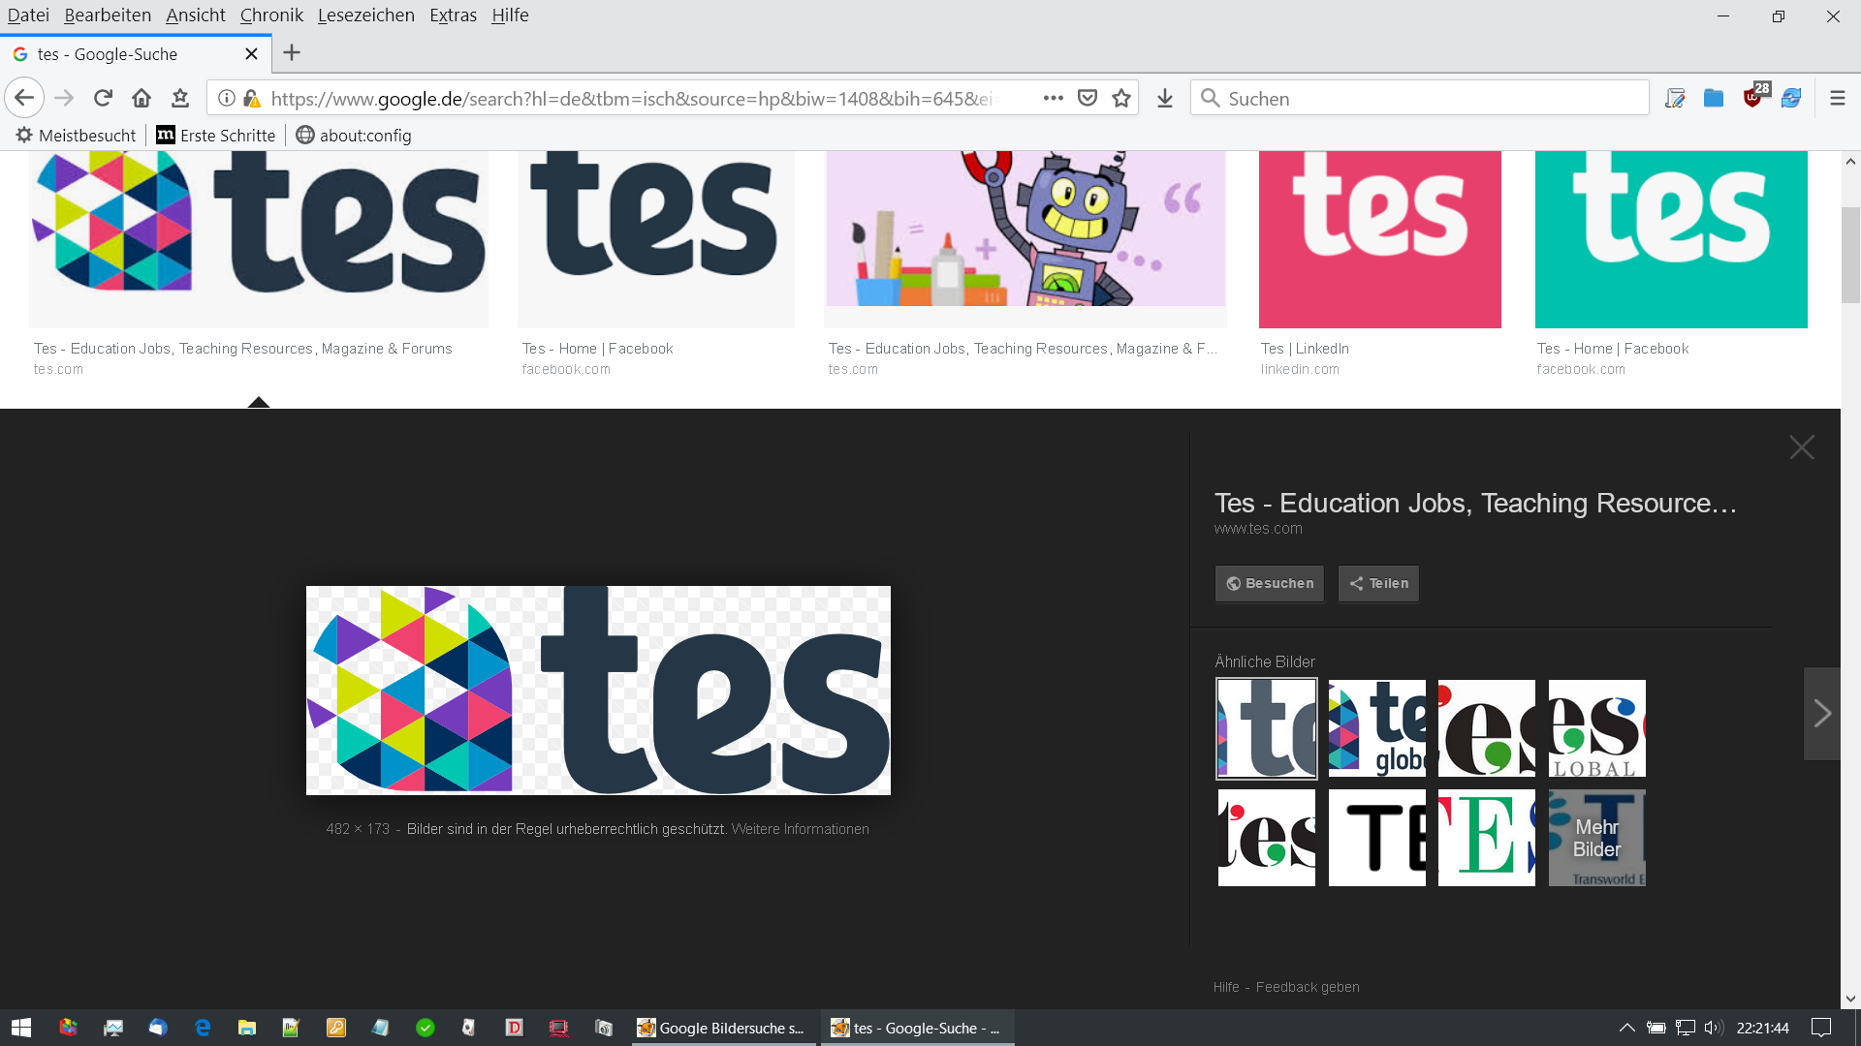The image size is (1861, 1046).
Task: Show site information for google.de
Action: click(226, 98)
